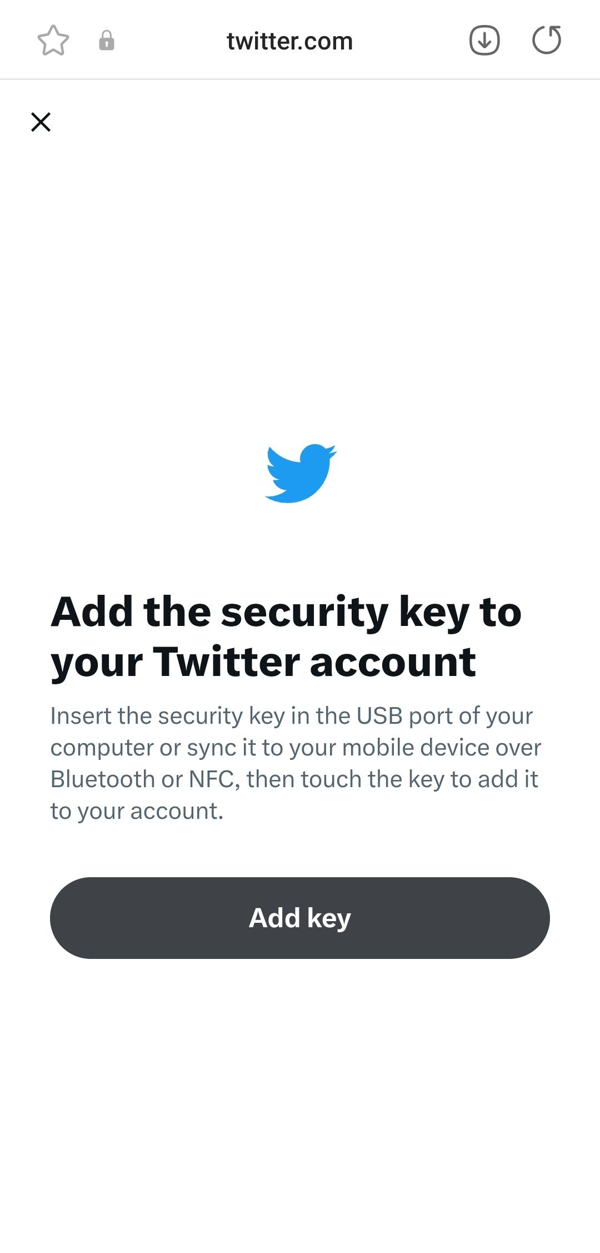Viewport: 600px width, 1253px height.
Task: Start registering the key via Add key
Action: 300,918
